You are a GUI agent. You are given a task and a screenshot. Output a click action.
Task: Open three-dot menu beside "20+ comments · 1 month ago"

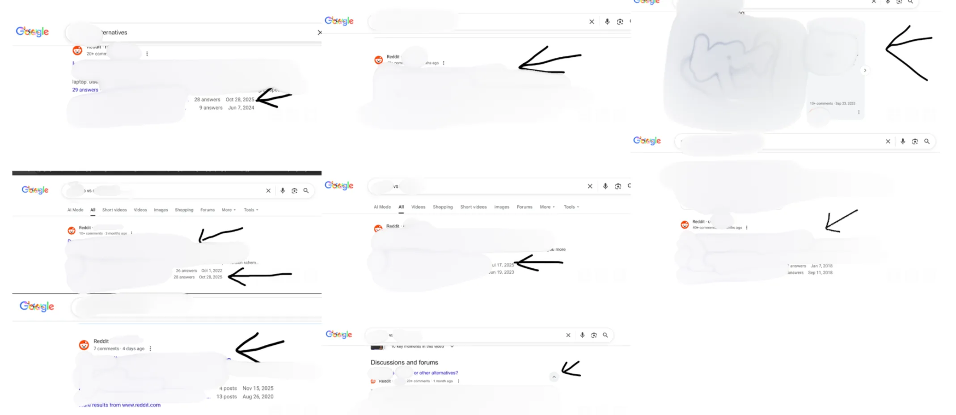[458, 381]
